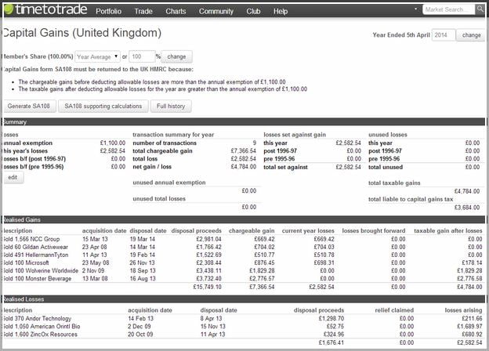This screenshot has height=351, width=489.
Task: Click the market search magnifier icon
Action: tap(480, 9)
